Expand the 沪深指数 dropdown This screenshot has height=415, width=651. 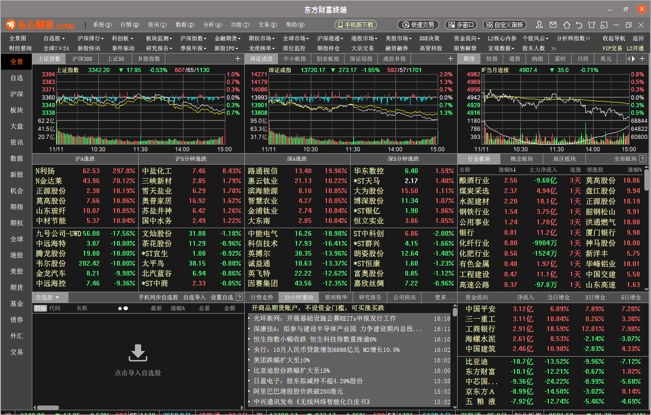point(194,38)
